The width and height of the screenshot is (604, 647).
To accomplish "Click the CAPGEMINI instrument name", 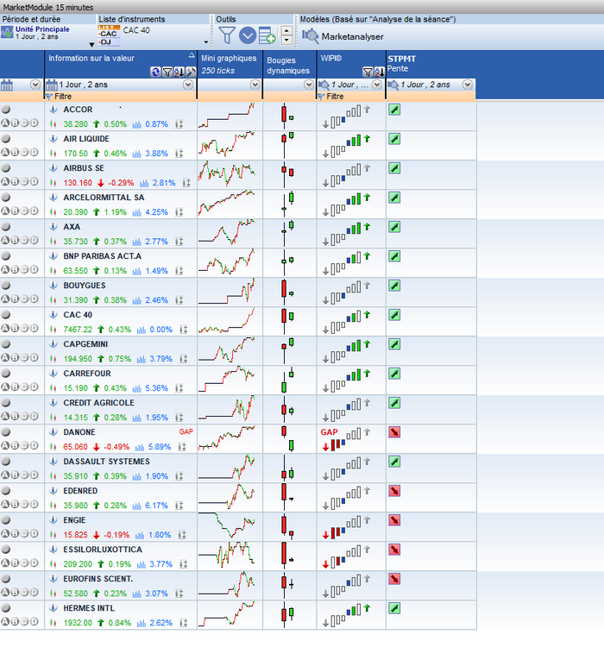I will point(86,344).
